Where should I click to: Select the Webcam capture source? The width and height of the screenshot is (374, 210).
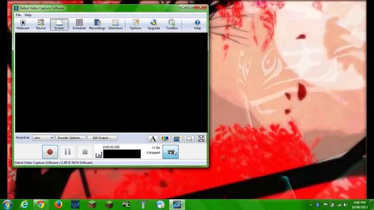[23, 24]
